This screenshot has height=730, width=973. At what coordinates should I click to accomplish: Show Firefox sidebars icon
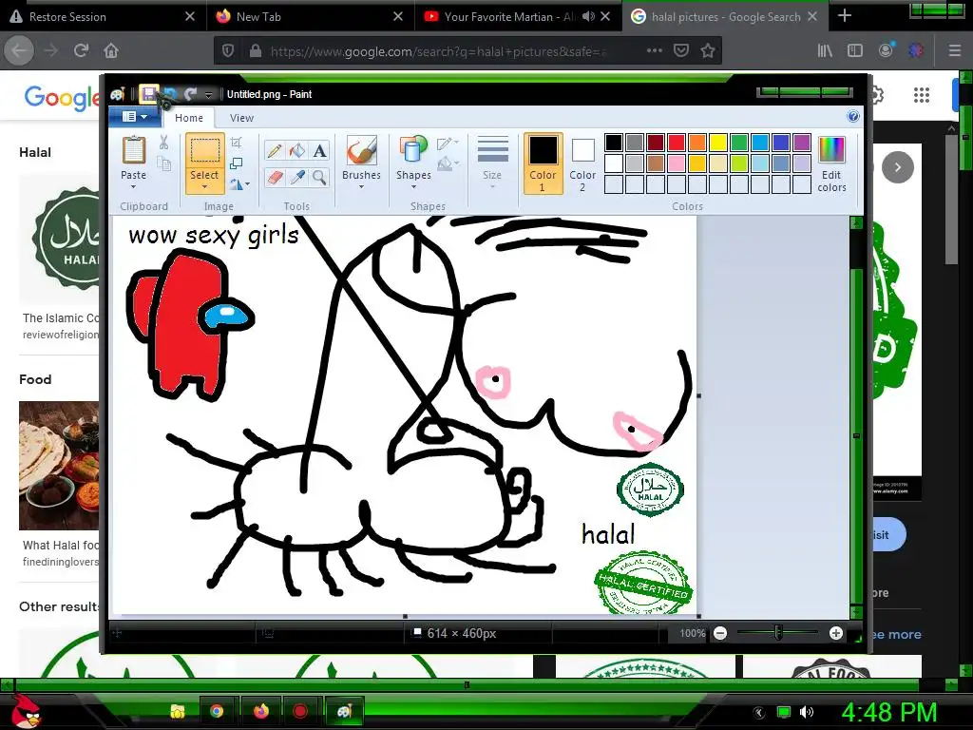pyautogui.click(x=855, y=51)
